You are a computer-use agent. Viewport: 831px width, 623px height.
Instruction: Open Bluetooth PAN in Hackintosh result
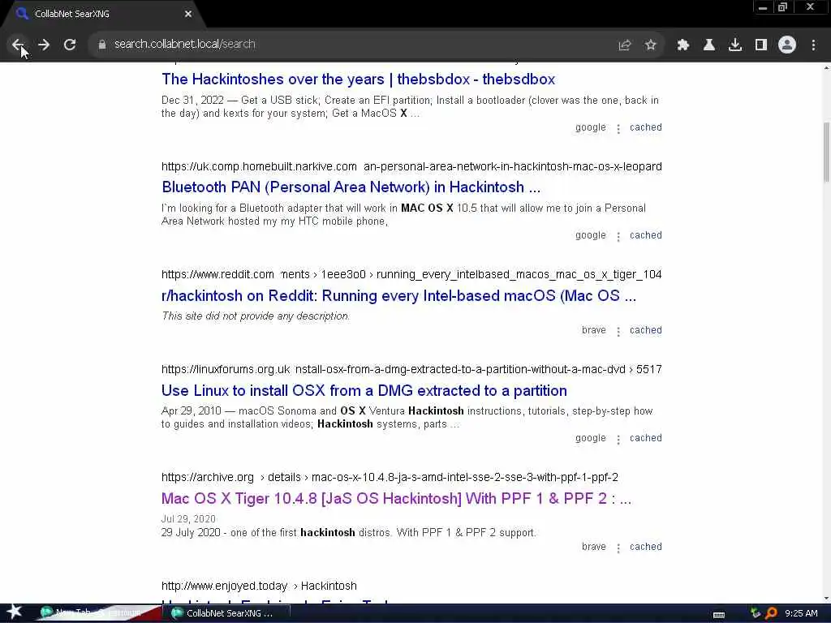pos(351,187)
